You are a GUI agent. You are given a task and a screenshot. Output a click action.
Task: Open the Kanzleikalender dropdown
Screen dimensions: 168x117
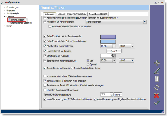pyautogui.click(x=145, y=22)
